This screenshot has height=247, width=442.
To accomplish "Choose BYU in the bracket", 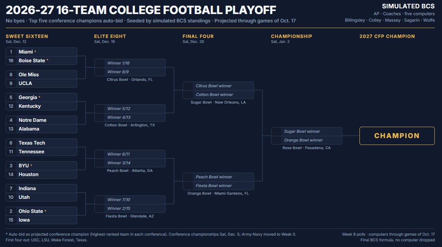I will coord(41,166).
